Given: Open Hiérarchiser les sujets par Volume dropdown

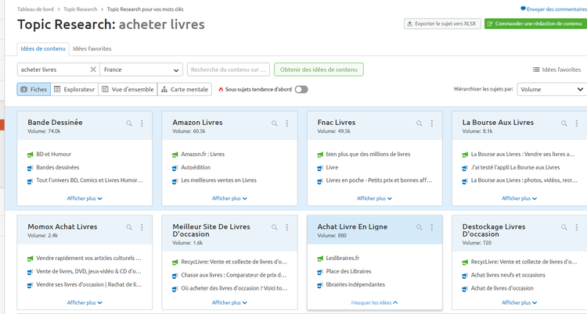Looking at the screenshot, I should (x=552, y=89).
